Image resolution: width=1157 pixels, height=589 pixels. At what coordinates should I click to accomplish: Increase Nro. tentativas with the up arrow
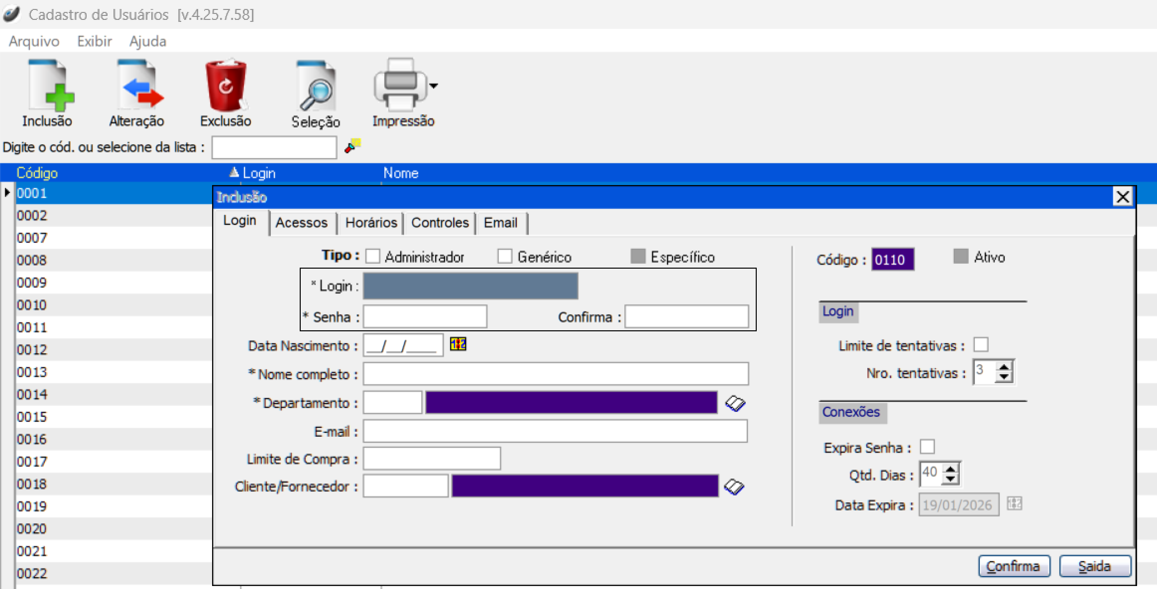tap(1004, 367)
